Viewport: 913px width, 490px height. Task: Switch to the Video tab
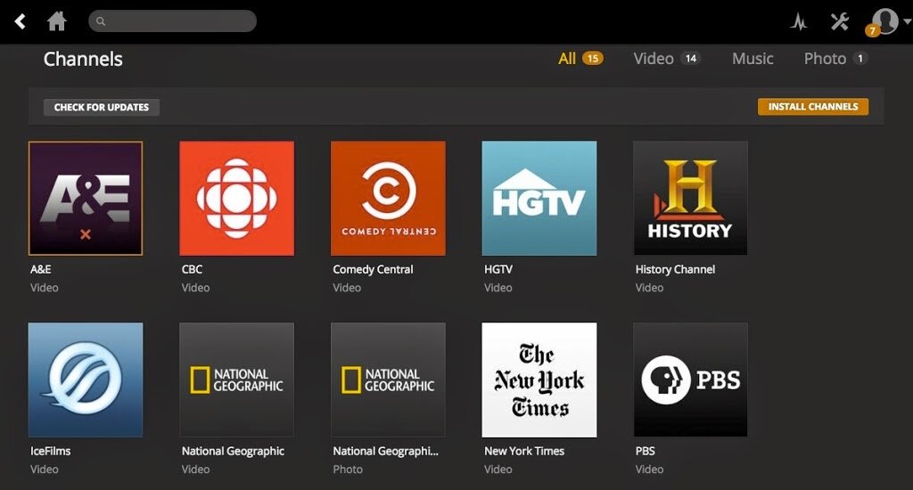[654, 58]
